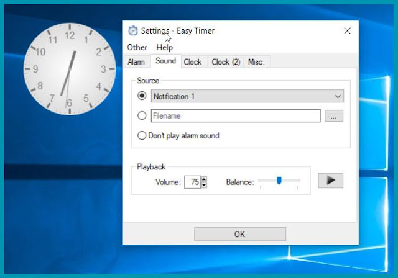Click into the Filename text field
The height and width of the screenshot is (278, 398).
click(x=236, y=116)
